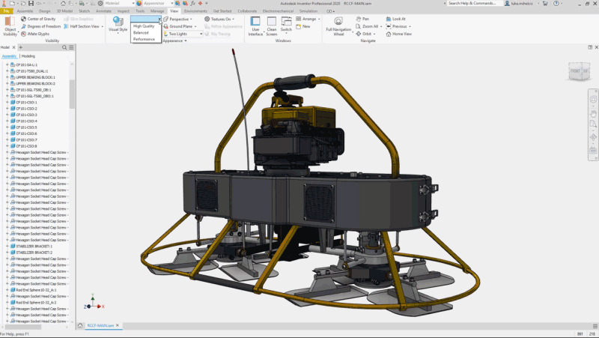Open the Simulation ribbon tab
Image resolution: width=599 pixels, height=338 pixels.
308,11
